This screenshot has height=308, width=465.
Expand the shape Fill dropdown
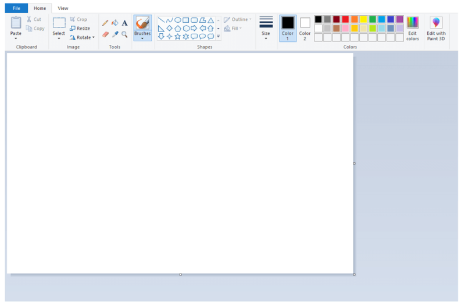point(241,28)
